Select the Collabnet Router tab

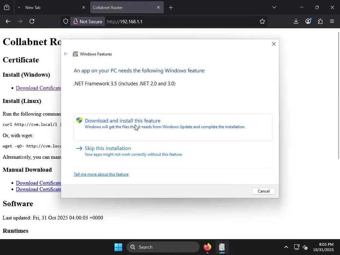pos(127,7)
